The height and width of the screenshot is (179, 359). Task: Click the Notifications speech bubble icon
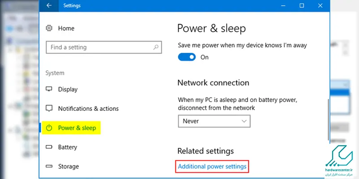click(49, 108)
